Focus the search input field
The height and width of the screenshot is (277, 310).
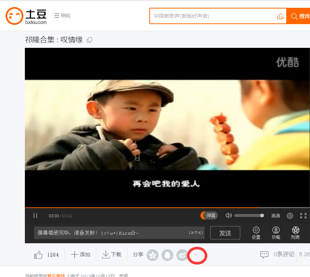(x=213, y=16)
